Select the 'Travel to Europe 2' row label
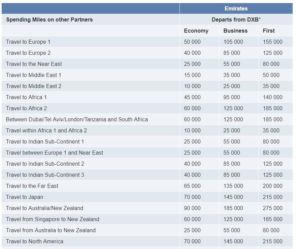This screenshot has width=296, height=249. click(x=28, y=53)
